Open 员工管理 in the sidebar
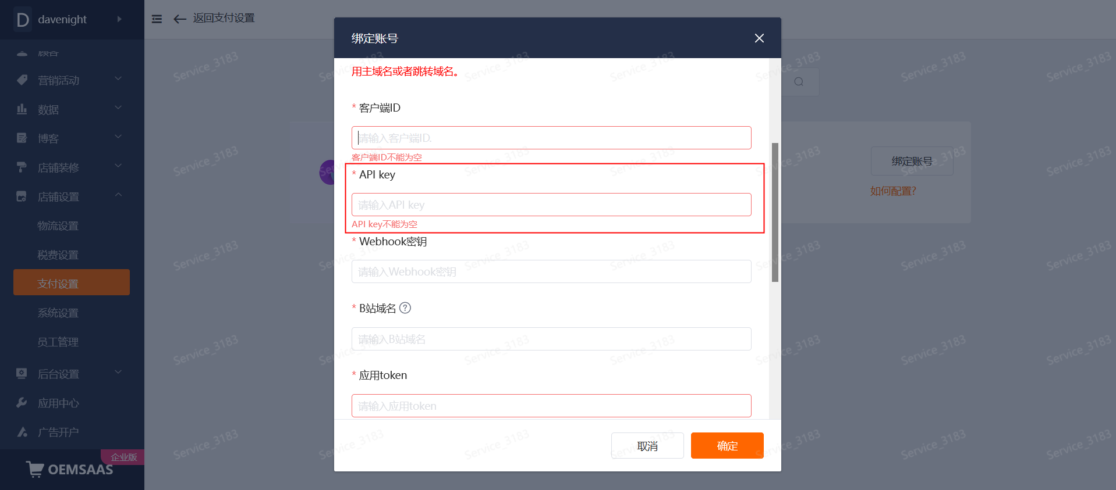This screenshot has width=1116, height=490. [x=58, y=342]
